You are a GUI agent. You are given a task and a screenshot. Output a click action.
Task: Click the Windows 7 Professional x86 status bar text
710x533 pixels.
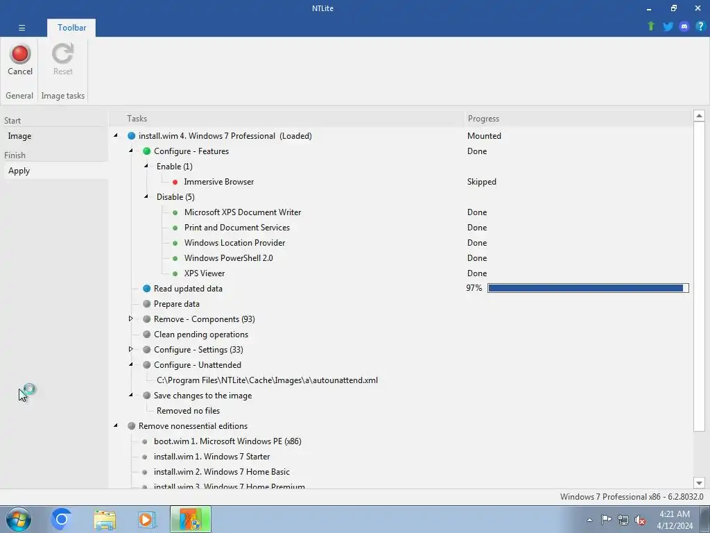pos(632,497)
